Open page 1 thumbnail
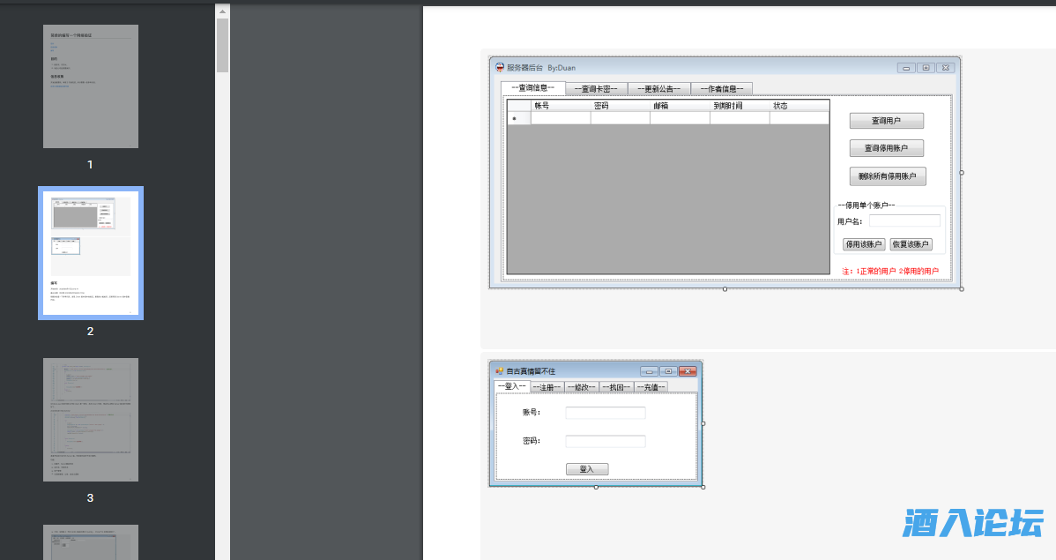Viewport: 1056px width, 560px height. coord(91,86)
